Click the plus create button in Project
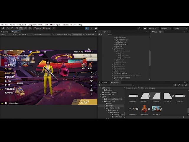Viewport: 189px width, 142px height. pos(100,85)
